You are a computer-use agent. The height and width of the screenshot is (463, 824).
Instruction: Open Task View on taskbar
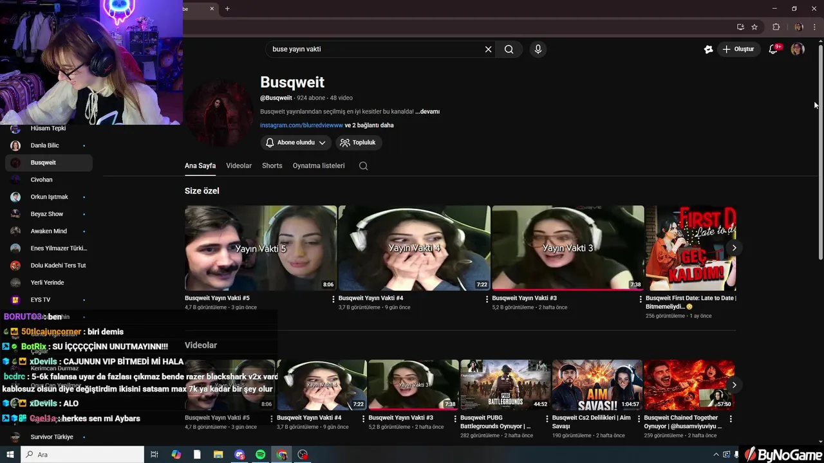(154, 455)
